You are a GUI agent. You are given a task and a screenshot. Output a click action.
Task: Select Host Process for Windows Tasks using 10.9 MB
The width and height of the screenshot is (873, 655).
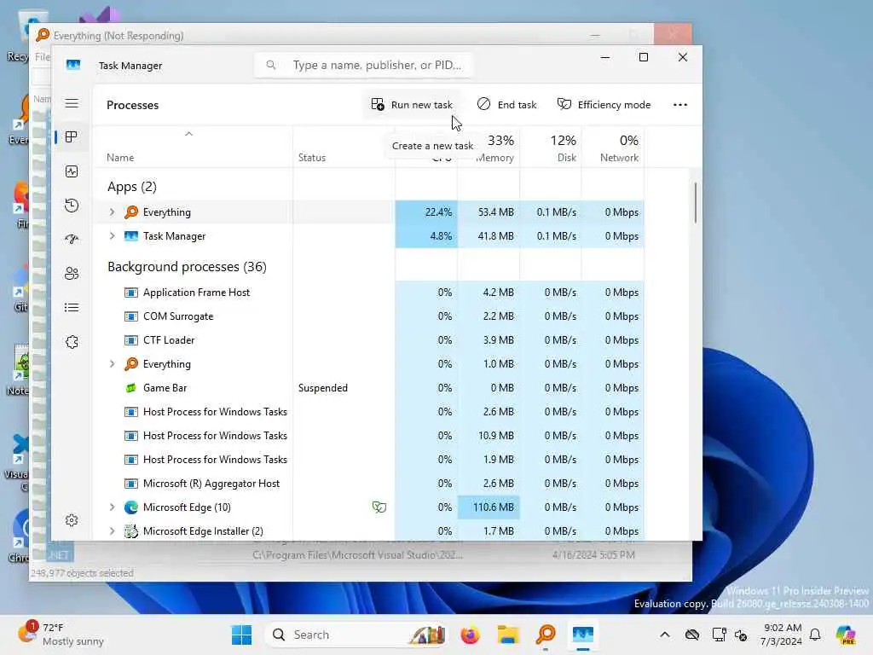click(368, 436)
